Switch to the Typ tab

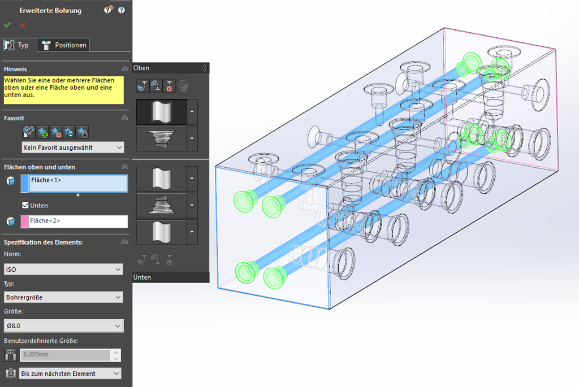pyautogui.click(x=16, y=45)
